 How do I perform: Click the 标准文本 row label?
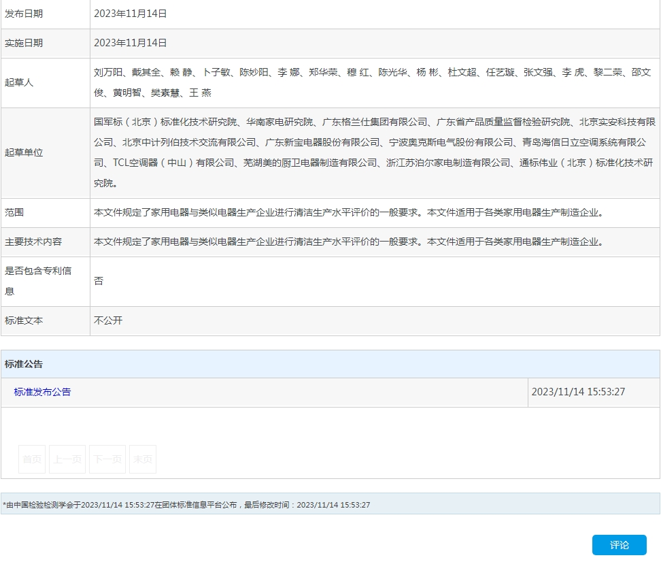[x=24, y=320]
